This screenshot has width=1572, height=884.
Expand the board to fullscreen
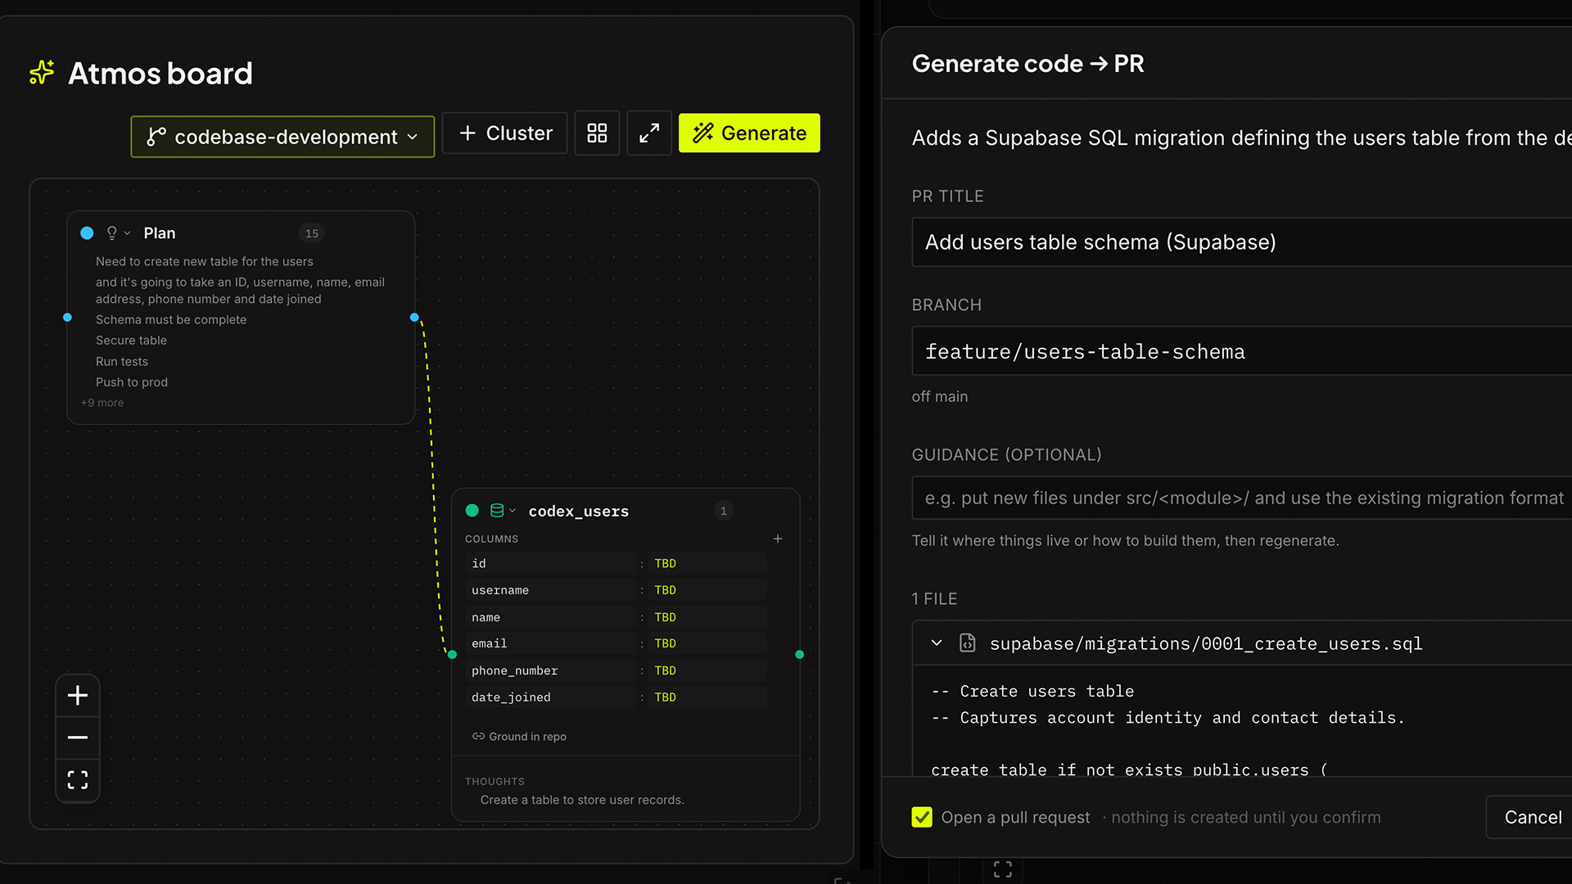pyautogui.click(x=649, y=133)
